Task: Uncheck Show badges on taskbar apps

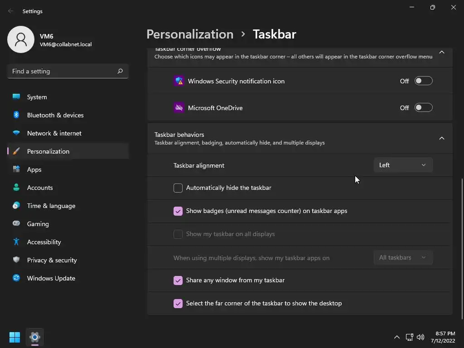Action: click(178, 211)
